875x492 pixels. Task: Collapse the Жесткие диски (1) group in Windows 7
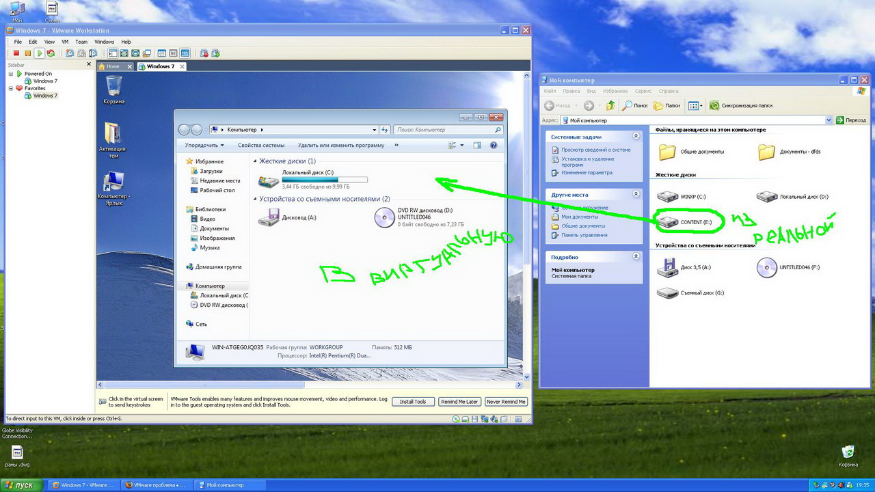click(256, 161)
